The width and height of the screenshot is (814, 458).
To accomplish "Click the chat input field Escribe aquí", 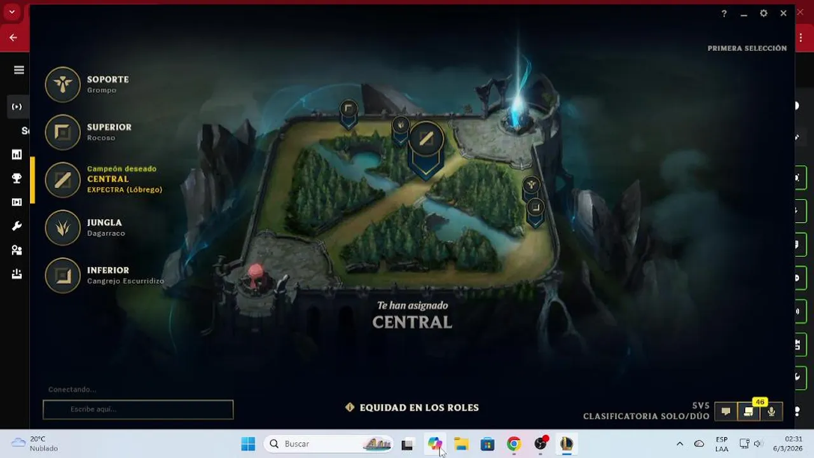I will pyautogui.click(x=138, y=409).
